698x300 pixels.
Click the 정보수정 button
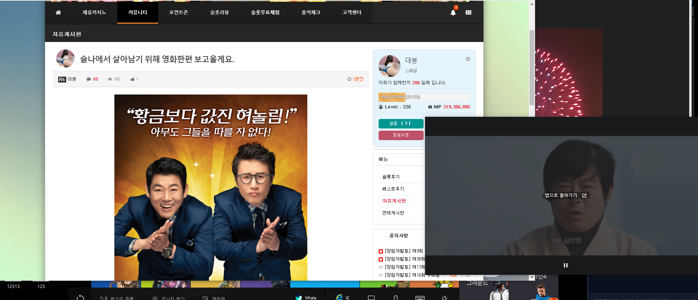click(x=401, y=135)
